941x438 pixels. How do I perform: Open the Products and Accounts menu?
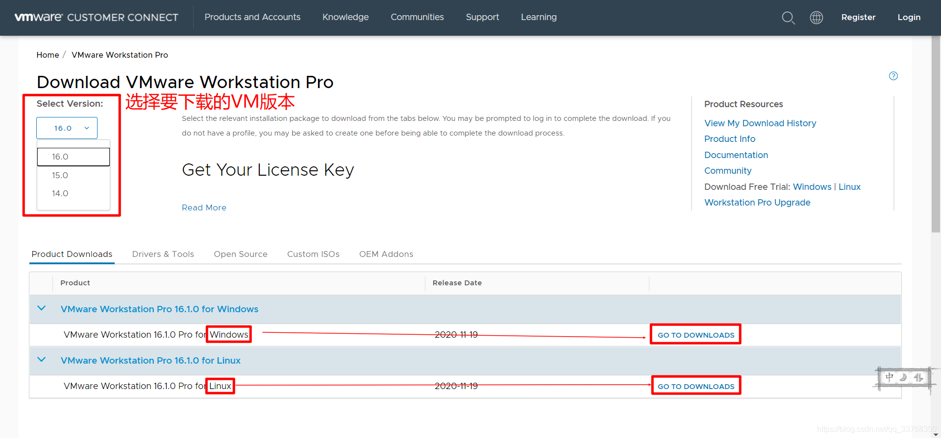pyautogui.click(x=252, y=17)
